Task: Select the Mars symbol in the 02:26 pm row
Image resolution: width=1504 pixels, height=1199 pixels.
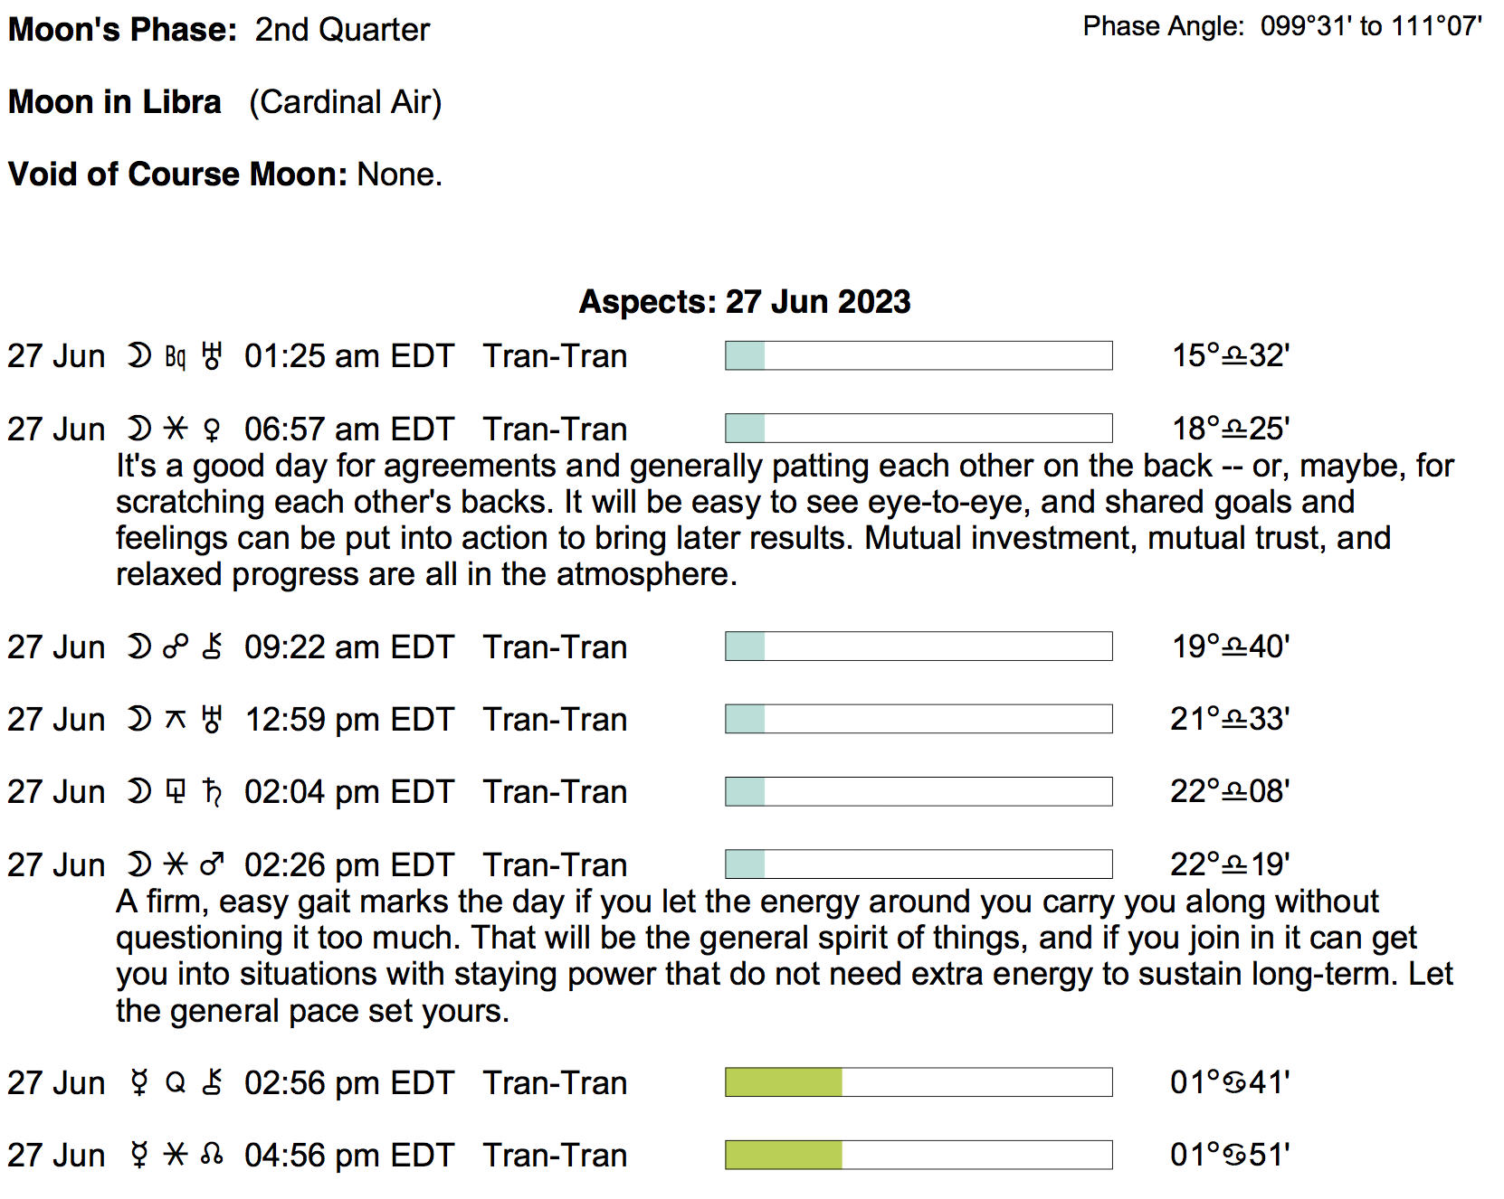Action: pos(212,865)
